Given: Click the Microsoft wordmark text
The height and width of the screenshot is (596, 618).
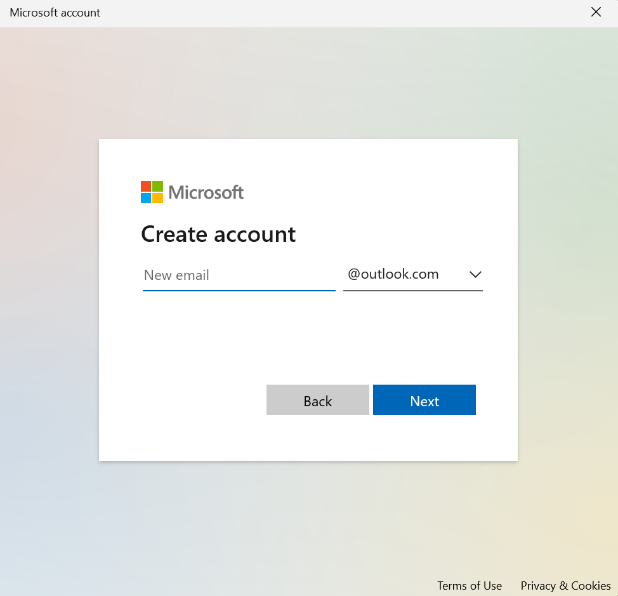Looking at the screenshot, I should click(206, 192).
